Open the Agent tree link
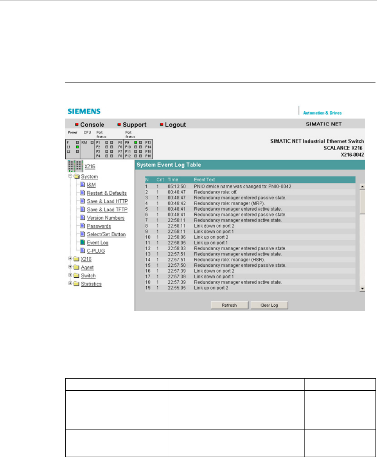The height and width of the screenshot is (457, 377). [x=88, y=268]
